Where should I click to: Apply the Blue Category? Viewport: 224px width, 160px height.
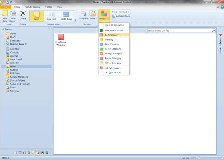pyautogui.click(x=114, y=44)
